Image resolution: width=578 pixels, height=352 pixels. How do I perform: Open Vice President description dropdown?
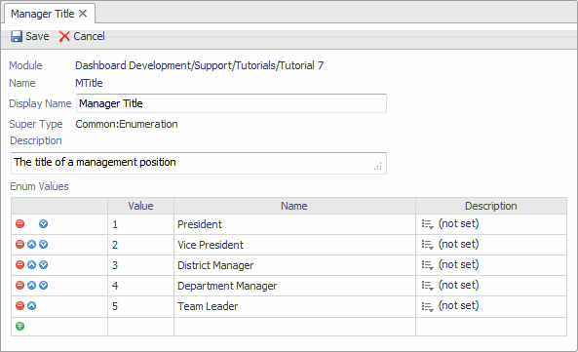[427, 245]
